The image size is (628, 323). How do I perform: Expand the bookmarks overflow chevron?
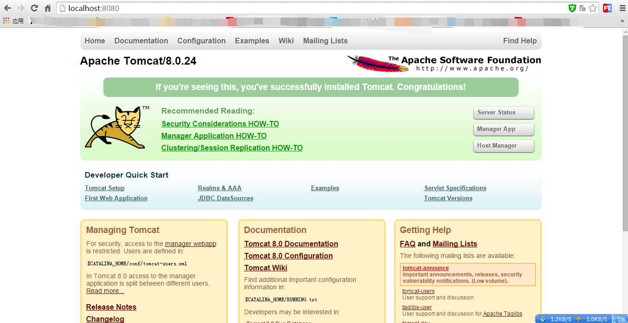622,21
